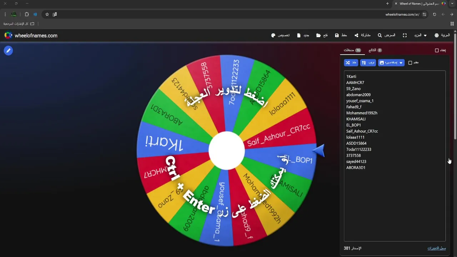The height and width of the screenshot is (257, 457).
Task: Click entry '3737558' in the list
Action: 353,155
